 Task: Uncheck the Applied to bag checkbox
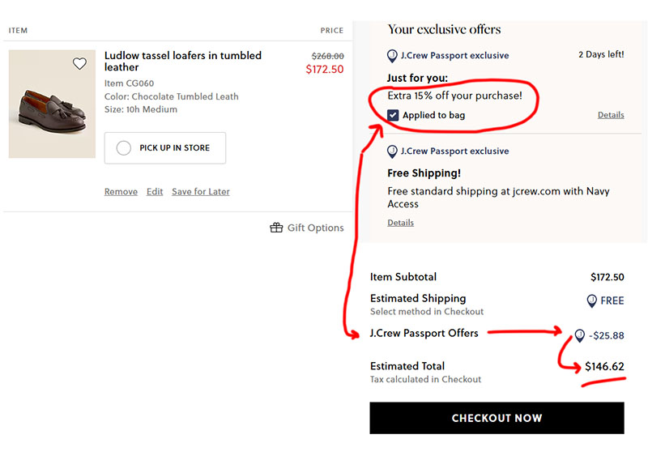pos(393,115)
